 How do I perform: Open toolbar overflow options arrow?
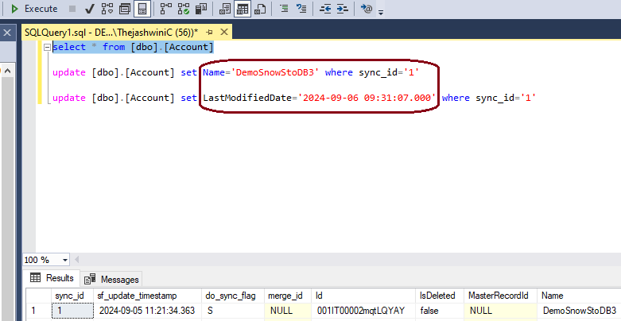[381, 12]
